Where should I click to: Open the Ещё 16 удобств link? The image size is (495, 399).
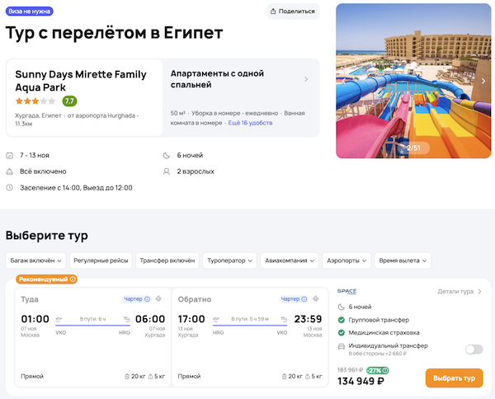click(x=251, y=123)
